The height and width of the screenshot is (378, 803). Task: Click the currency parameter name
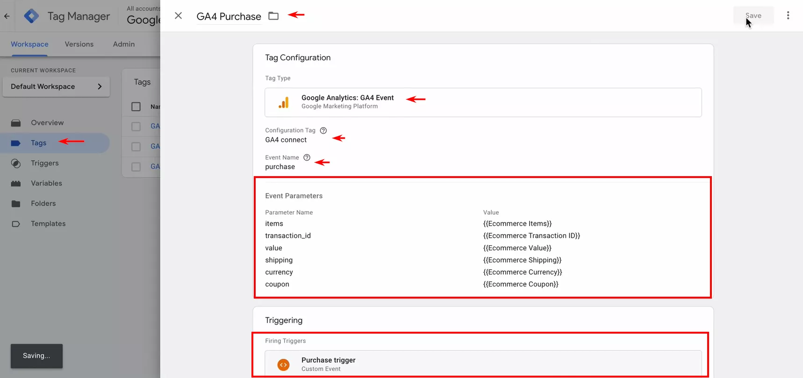[279, 272]
